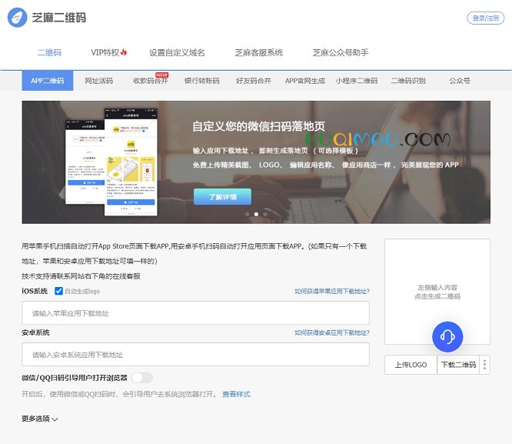This screenshot has width=512, height=444.
Task: Click the banner headline 自定义您的微信扫码落地页
Action: click(x=258, y=126)
